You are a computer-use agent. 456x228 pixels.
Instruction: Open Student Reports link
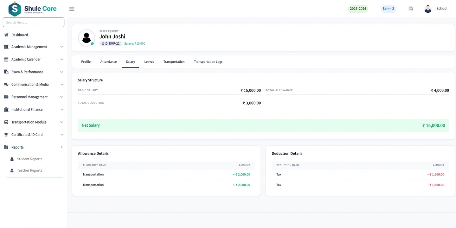pyautogui.click(x=30, y=159)
